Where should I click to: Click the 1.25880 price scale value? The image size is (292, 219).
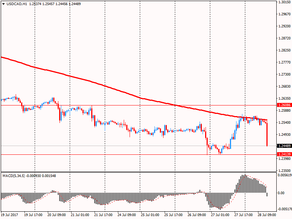(284, 111)
